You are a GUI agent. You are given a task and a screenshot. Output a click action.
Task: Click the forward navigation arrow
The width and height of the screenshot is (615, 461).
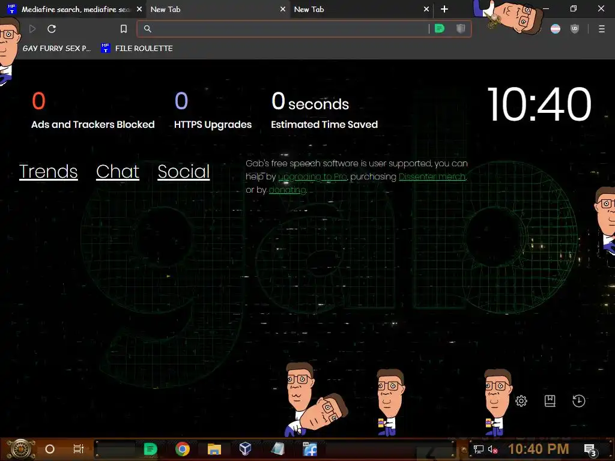pos(32,29)
